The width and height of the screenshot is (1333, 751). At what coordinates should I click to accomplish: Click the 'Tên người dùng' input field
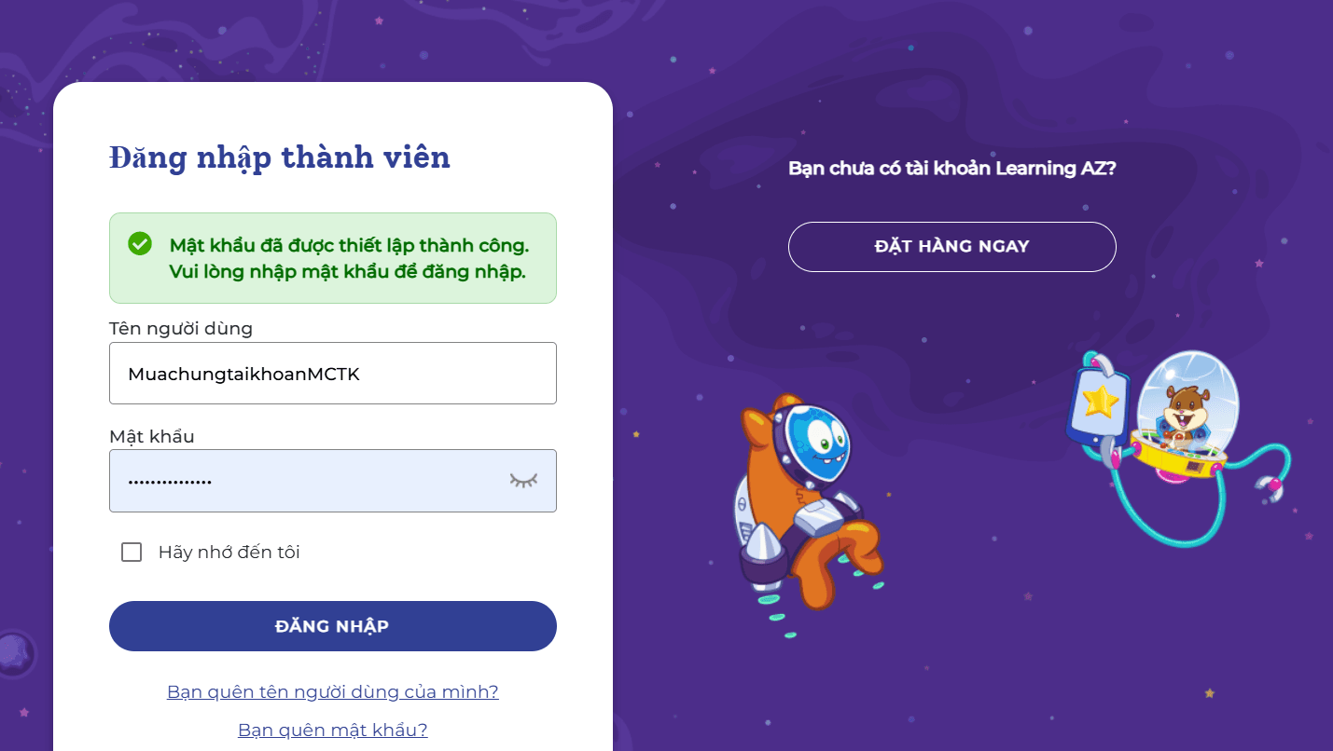point(332,373)
